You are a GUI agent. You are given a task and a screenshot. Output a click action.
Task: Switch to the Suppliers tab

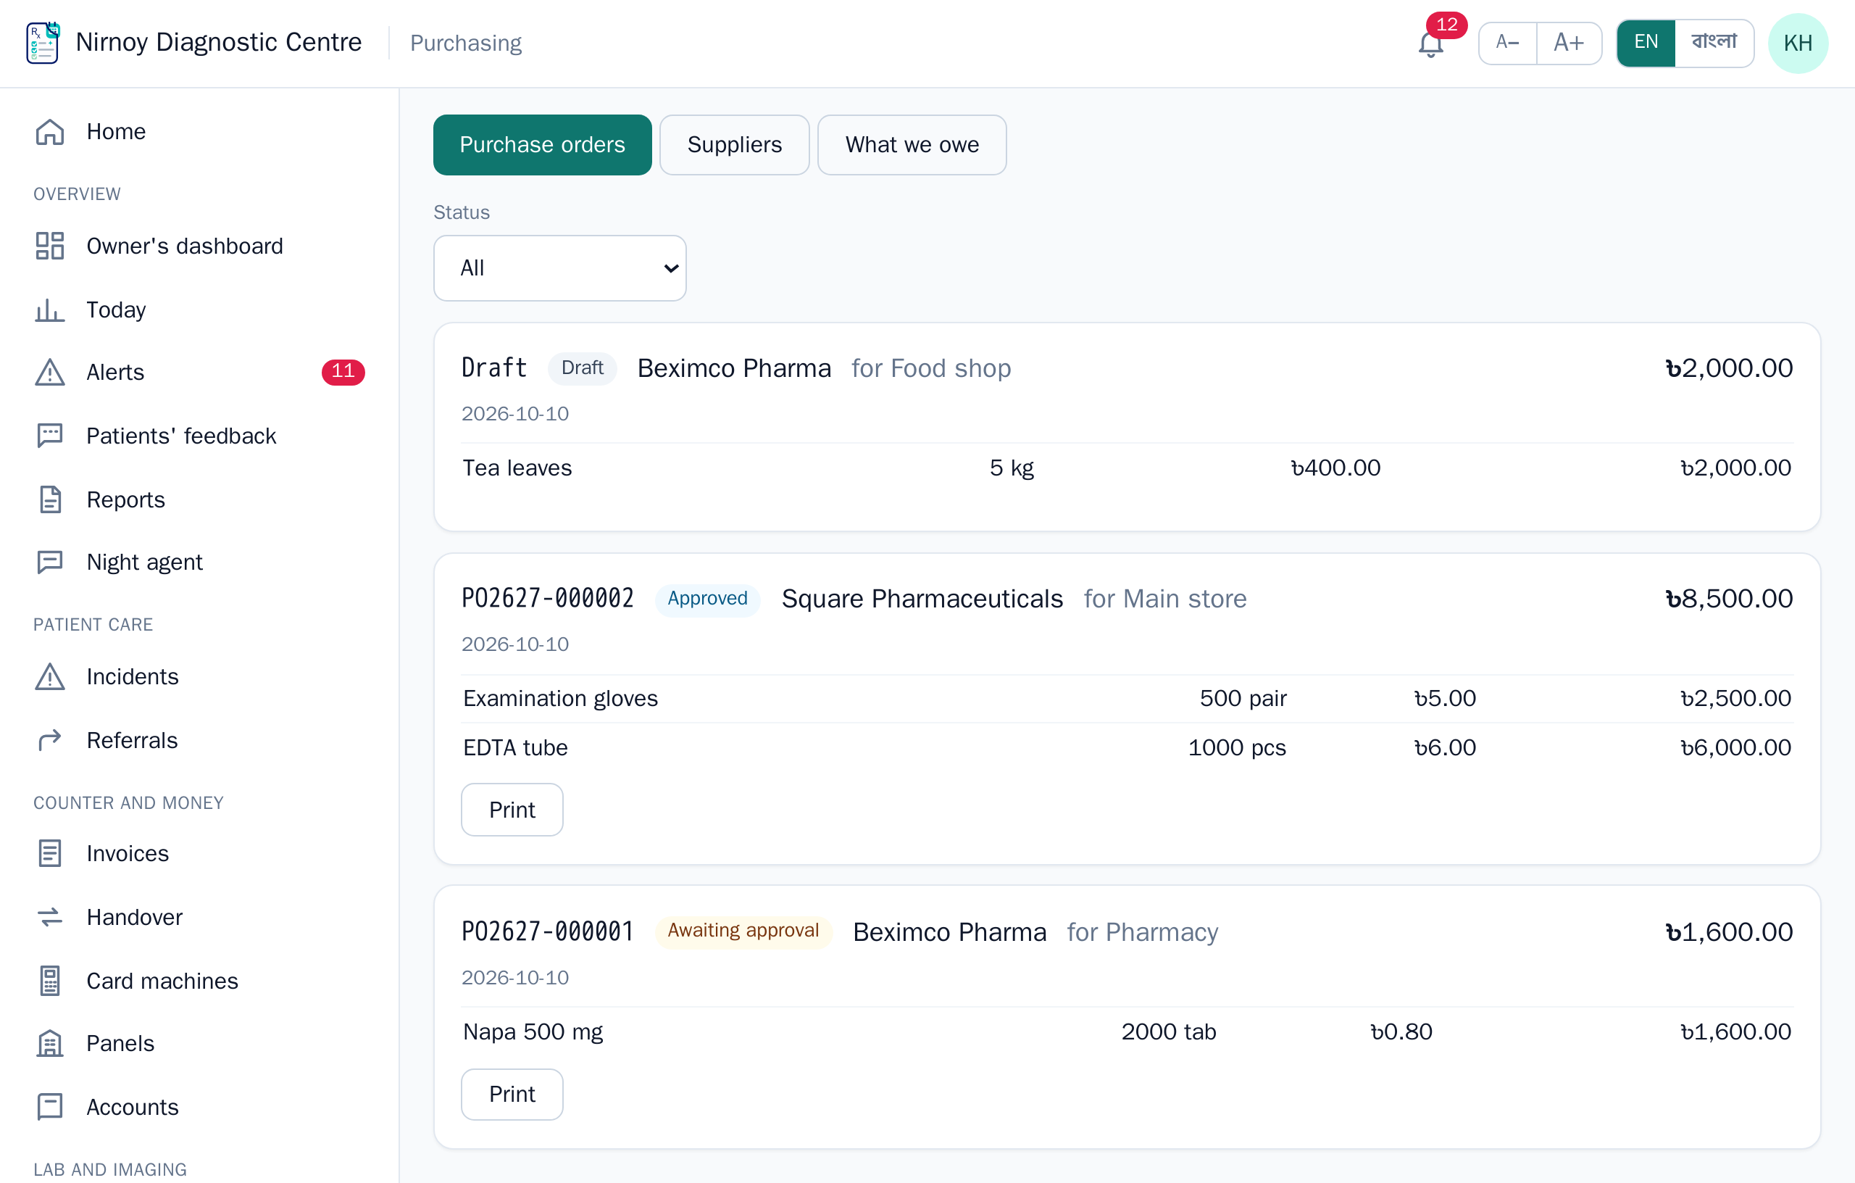(x=734, y=145)
